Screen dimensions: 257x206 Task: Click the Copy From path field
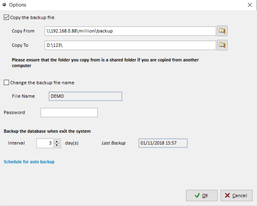(130, 31)
